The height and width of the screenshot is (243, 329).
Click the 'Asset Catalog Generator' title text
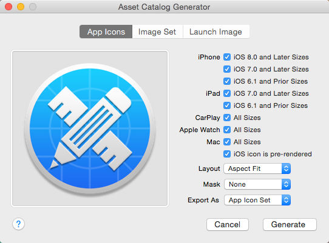(x=164, y=7)
